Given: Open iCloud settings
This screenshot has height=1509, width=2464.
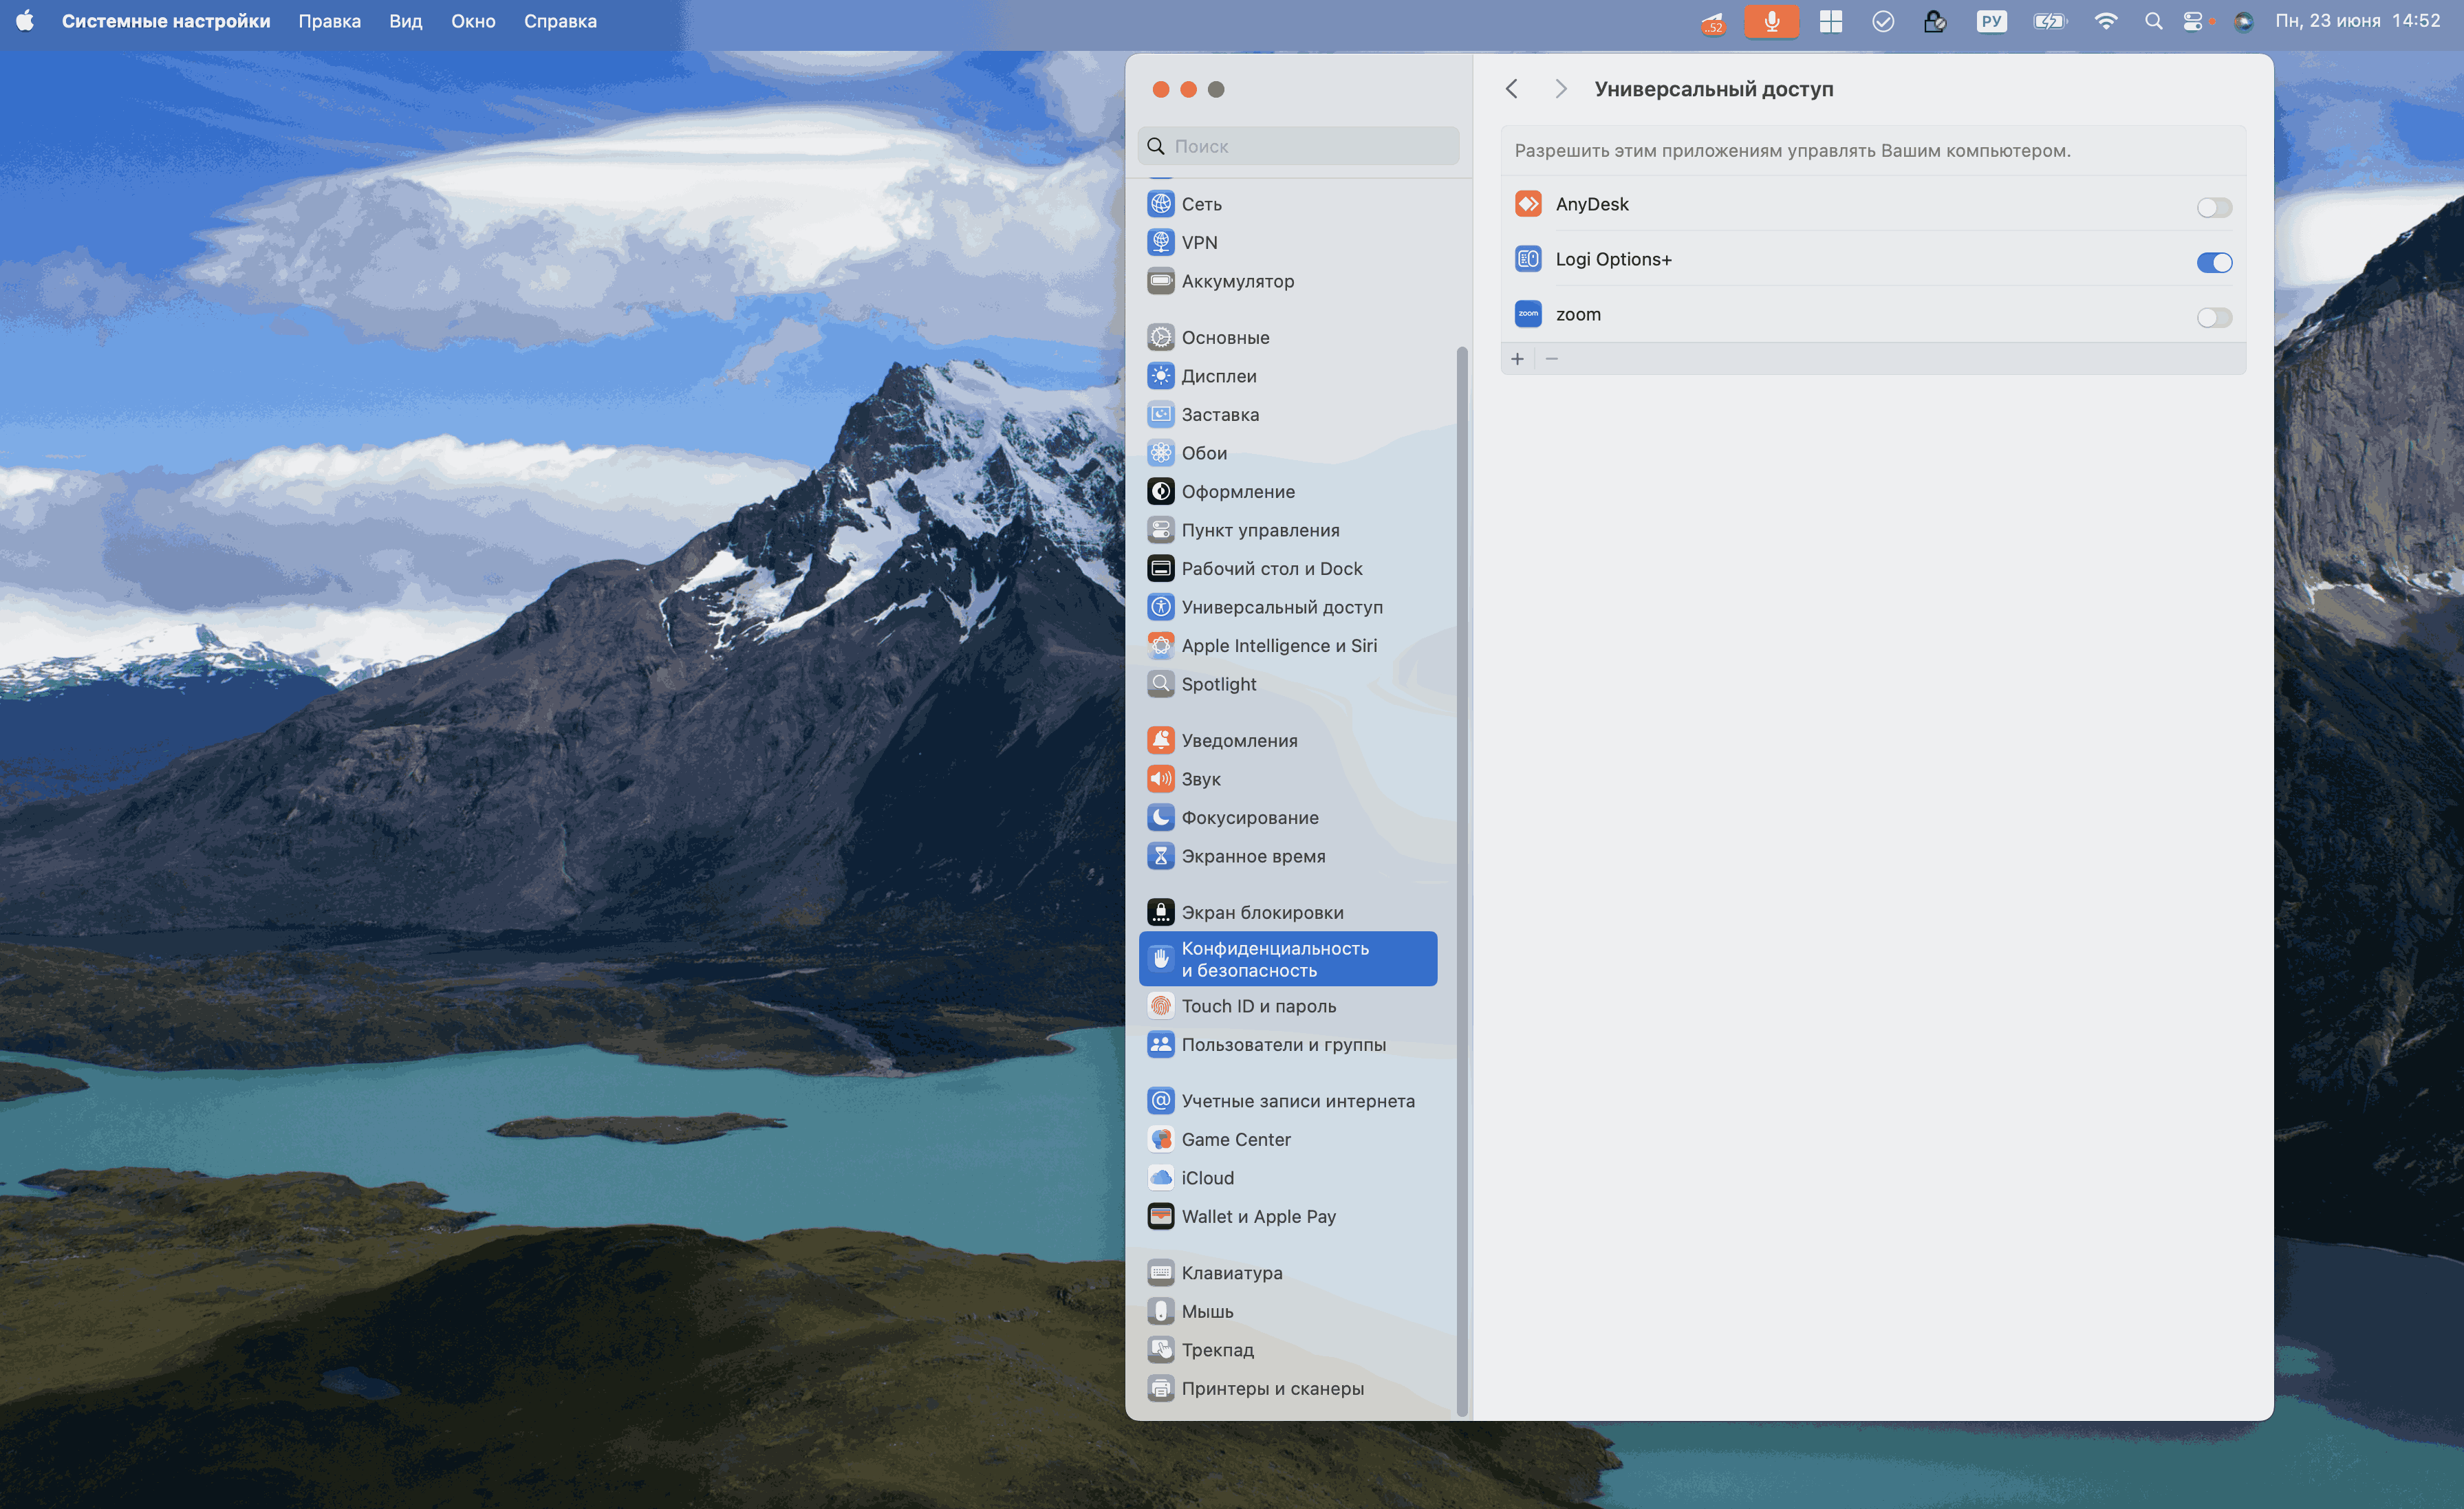Looking at the screenshot, I should 1288,1178.
